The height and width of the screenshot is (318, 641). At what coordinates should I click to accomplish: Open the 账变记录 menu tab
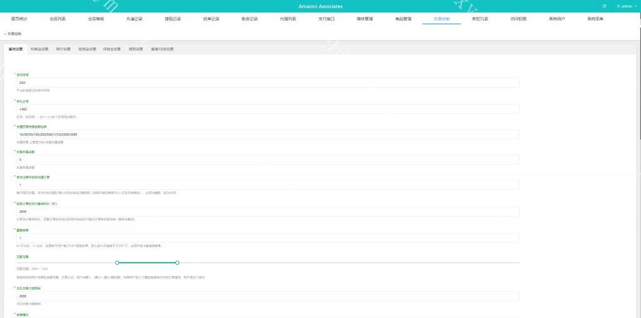249,19
